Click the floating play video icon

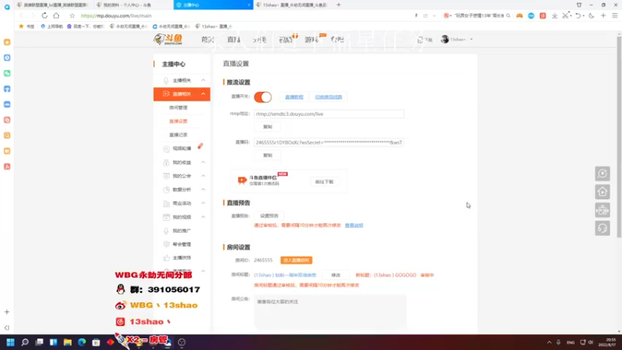coord(602,173)
